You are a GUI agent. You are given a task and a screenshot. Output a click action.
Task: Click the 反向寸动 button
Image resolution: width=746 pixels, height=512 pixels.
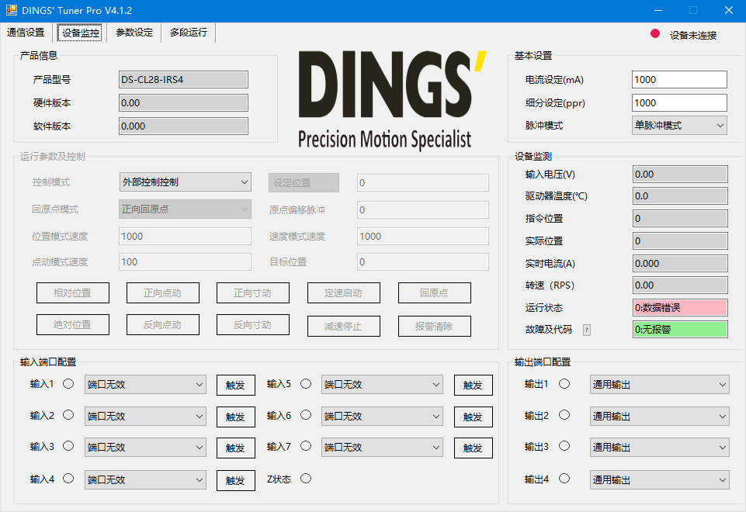click(x=252, y=325)
